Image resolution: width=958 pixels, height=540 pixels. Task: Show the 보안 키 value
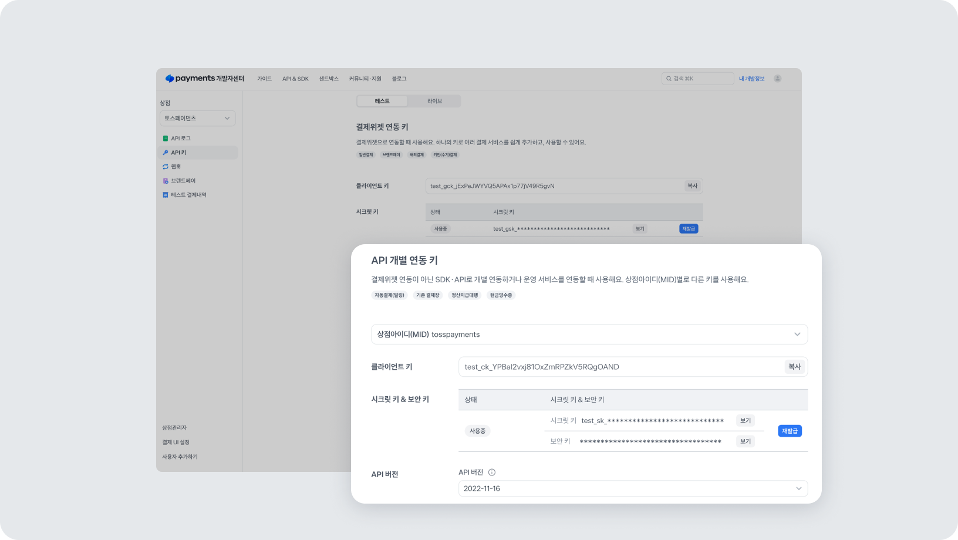click(746, 441)
